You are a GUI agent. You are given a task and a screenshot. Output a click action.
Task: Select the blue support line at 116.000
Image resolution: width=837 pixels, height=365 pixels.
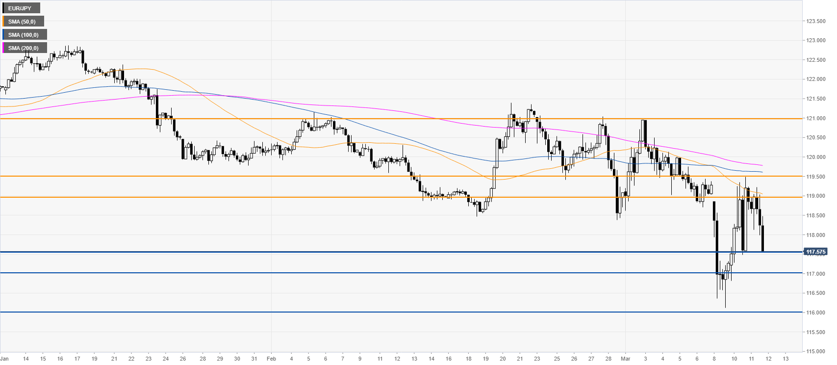401,312
